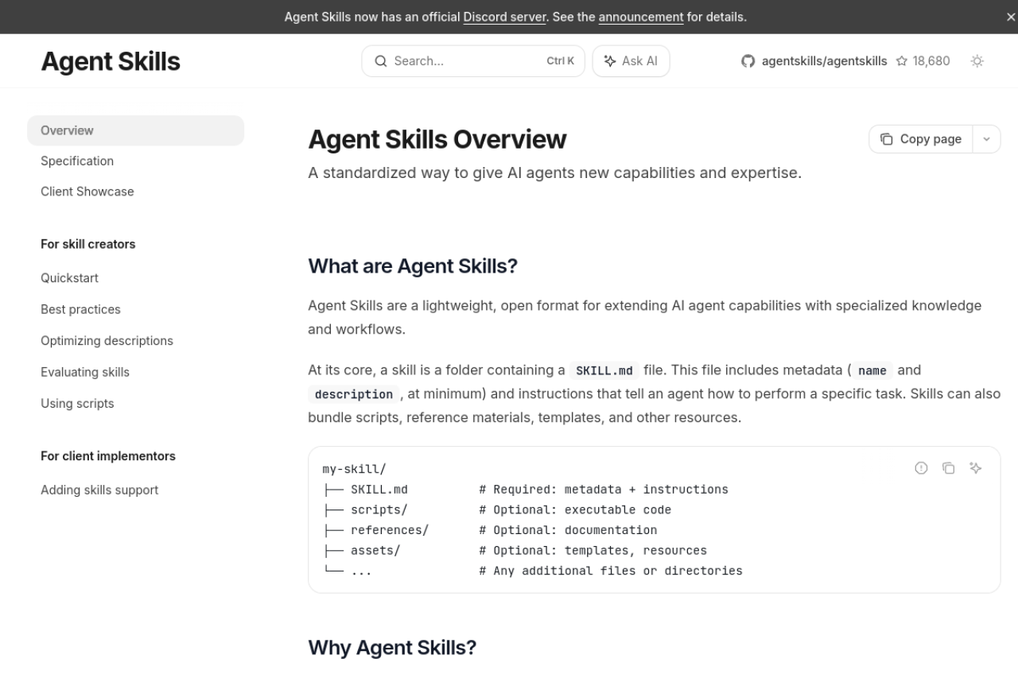The height and width of the screenshot is (678, 1018).
Task: Click the 'description' inline code tag
Action: pyautogui.click(x=354, y=394)
